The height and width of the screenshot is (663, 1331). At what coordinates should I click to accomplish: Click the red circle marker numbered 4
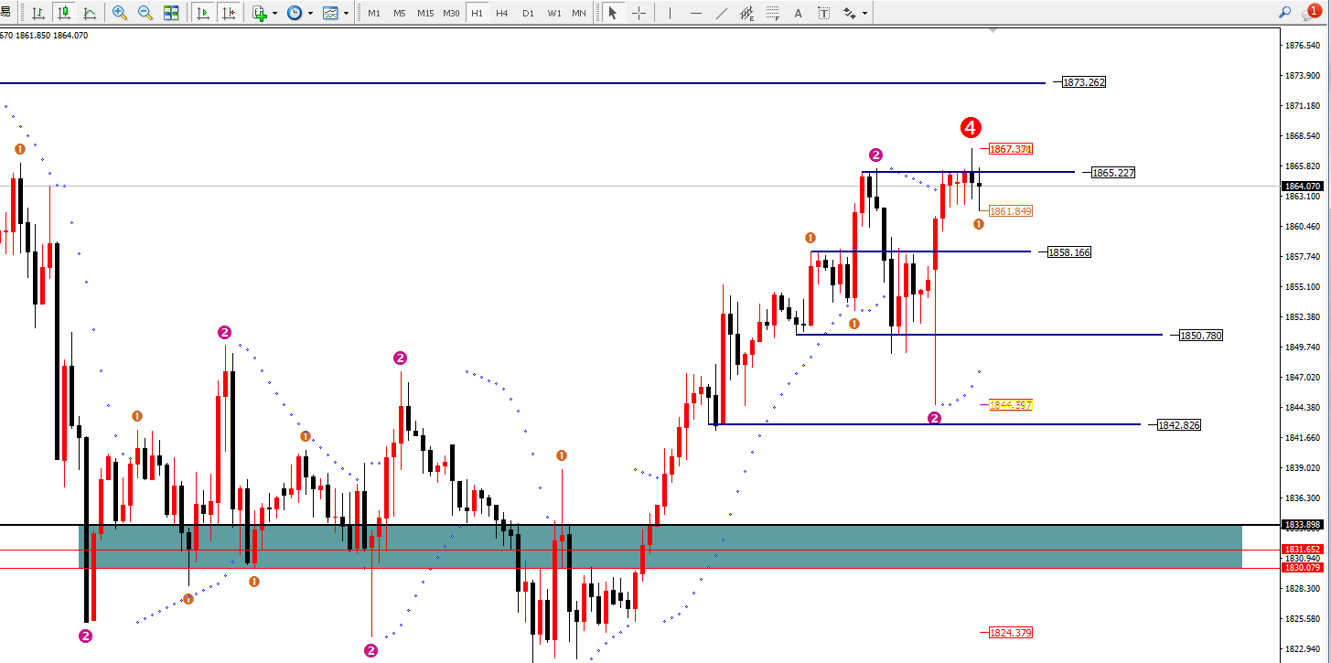coord(971,128)
